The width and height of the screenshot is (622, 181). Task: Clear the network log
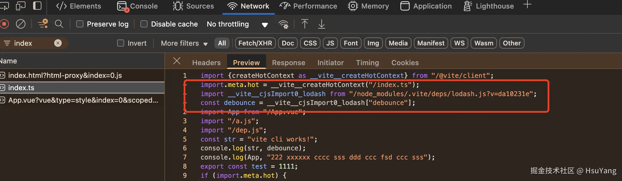tap(20, 24)
